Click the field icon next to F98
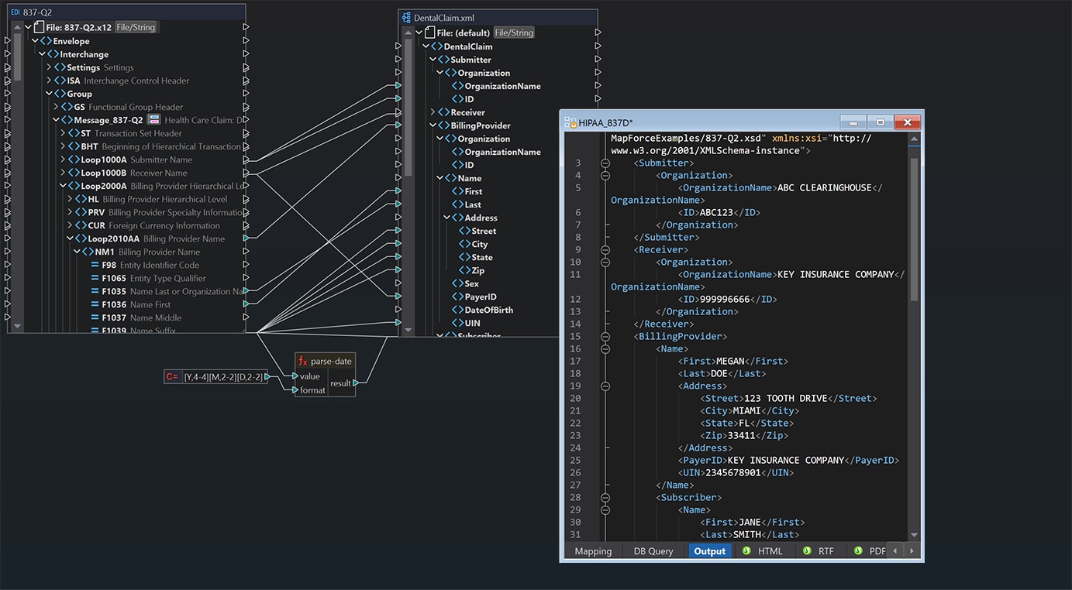Image resolution: width=1072 pixels, height=590 pixels. point(95,265)
